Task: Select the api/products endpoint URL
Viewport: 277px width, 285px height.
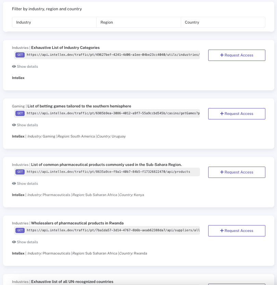Action: (109, 172)
